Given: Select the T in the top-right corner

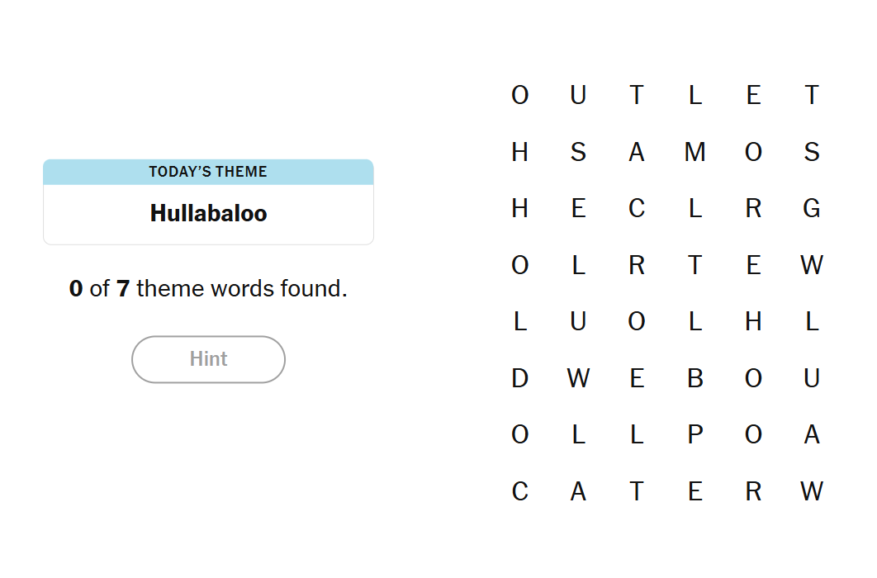Looking at the screenshot, I should [x=812, y=96].
